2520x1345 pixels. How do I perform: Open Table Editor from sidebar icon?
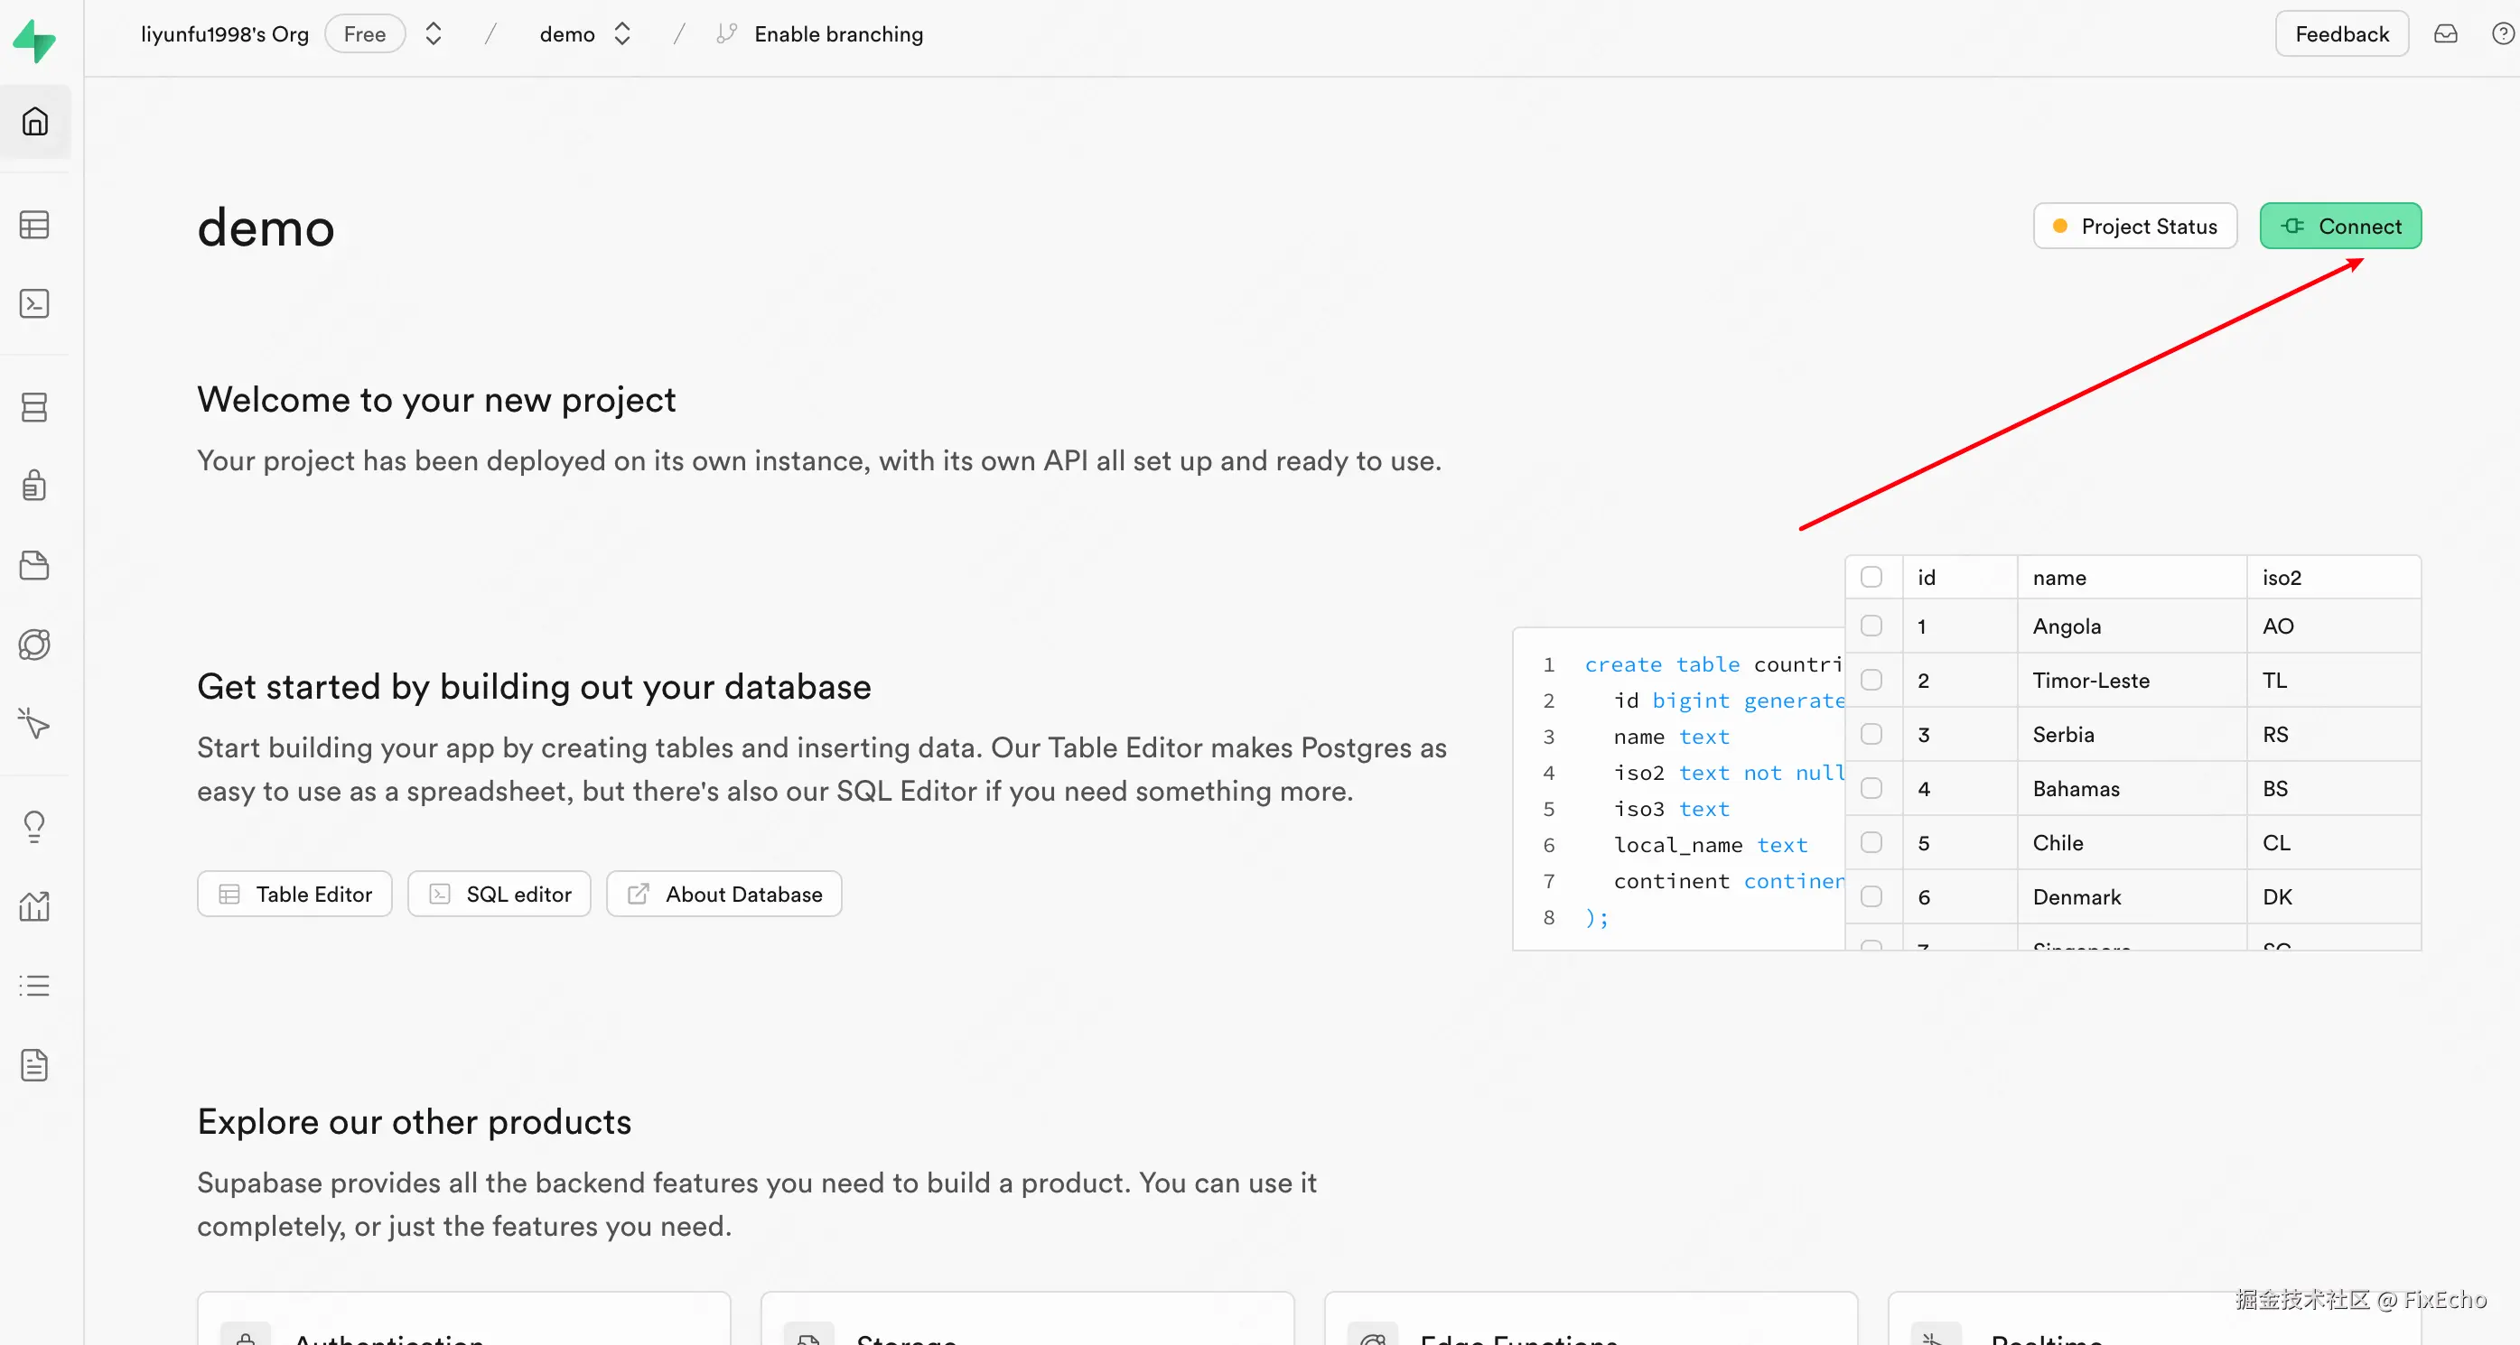(34, 225)
